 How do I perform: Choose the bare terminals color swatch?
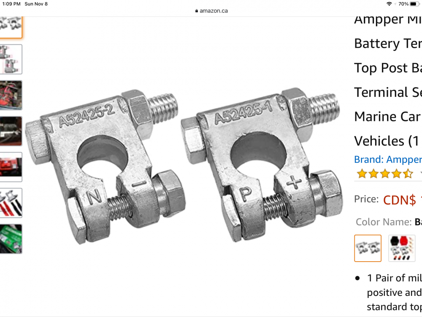coord(368,248)
